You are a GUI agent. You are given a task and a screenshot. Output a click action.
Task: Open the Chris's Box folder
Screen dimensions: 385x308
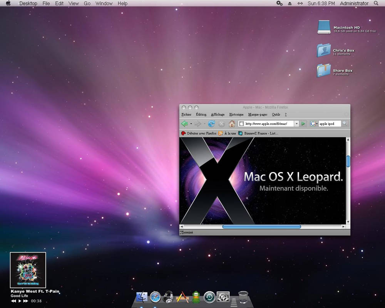[x=324, y=50]
